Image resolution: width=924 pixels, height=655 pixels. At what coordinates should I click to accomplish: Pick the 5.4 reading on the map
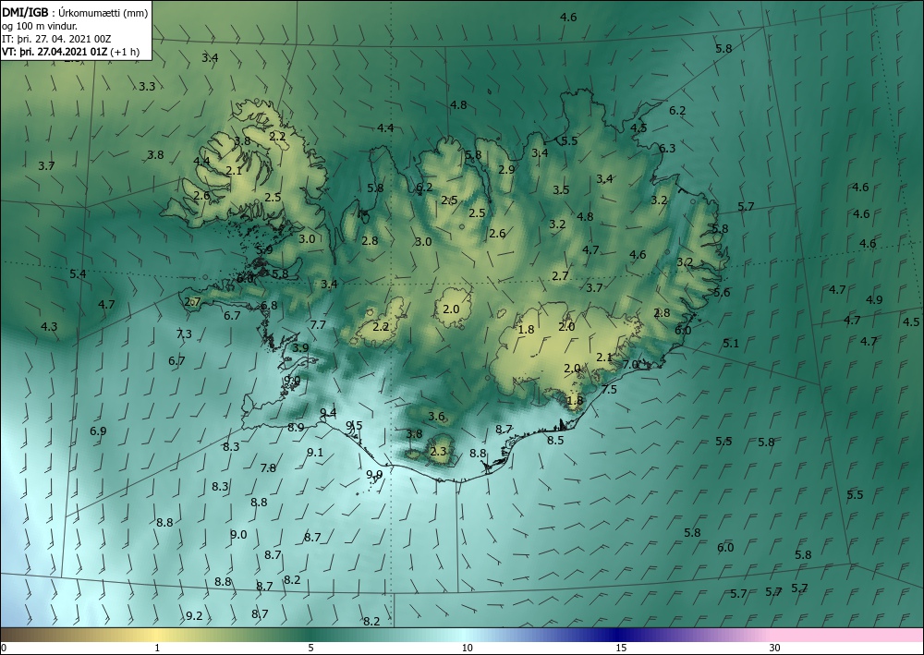pos(78,273)
